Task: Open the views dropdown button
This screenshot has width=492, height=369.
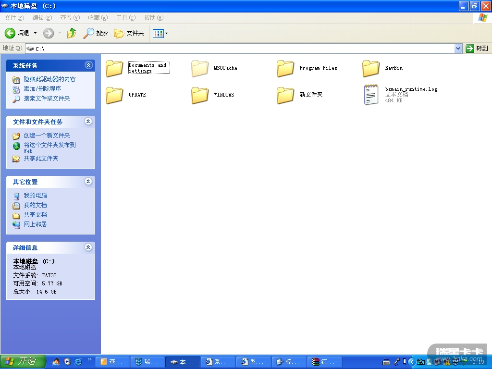Action: [x=160, y=33]
